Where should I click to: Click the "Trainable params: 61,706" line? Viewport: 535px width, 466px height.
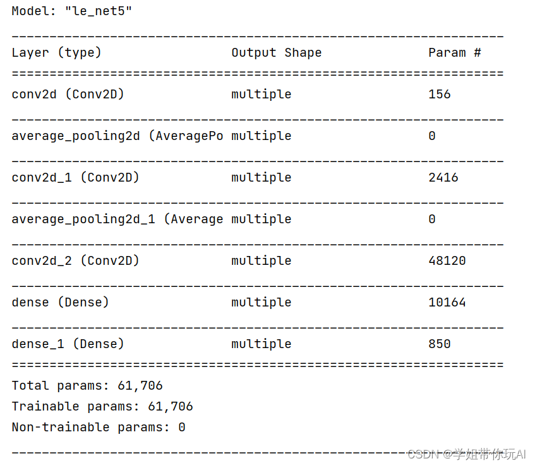(x=102, y=407)
